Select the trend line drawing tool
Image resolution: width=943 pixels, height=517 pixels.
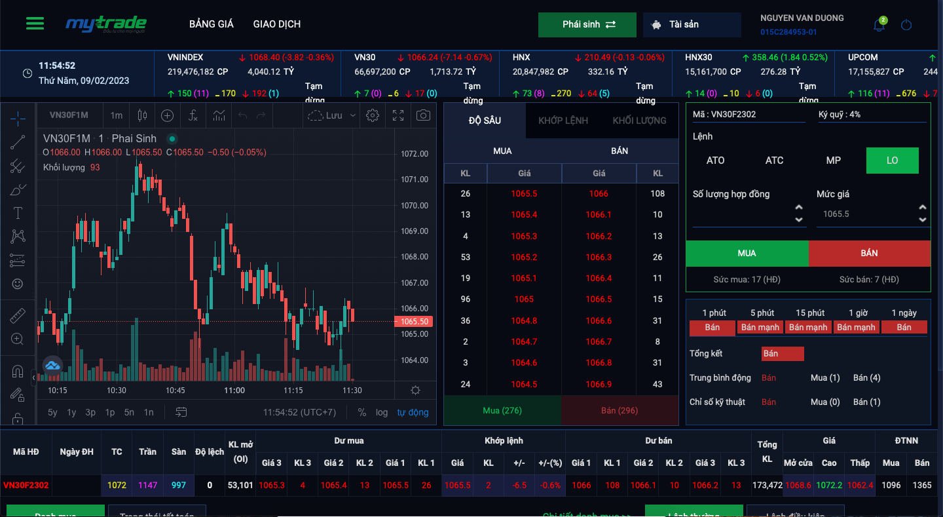18,142
